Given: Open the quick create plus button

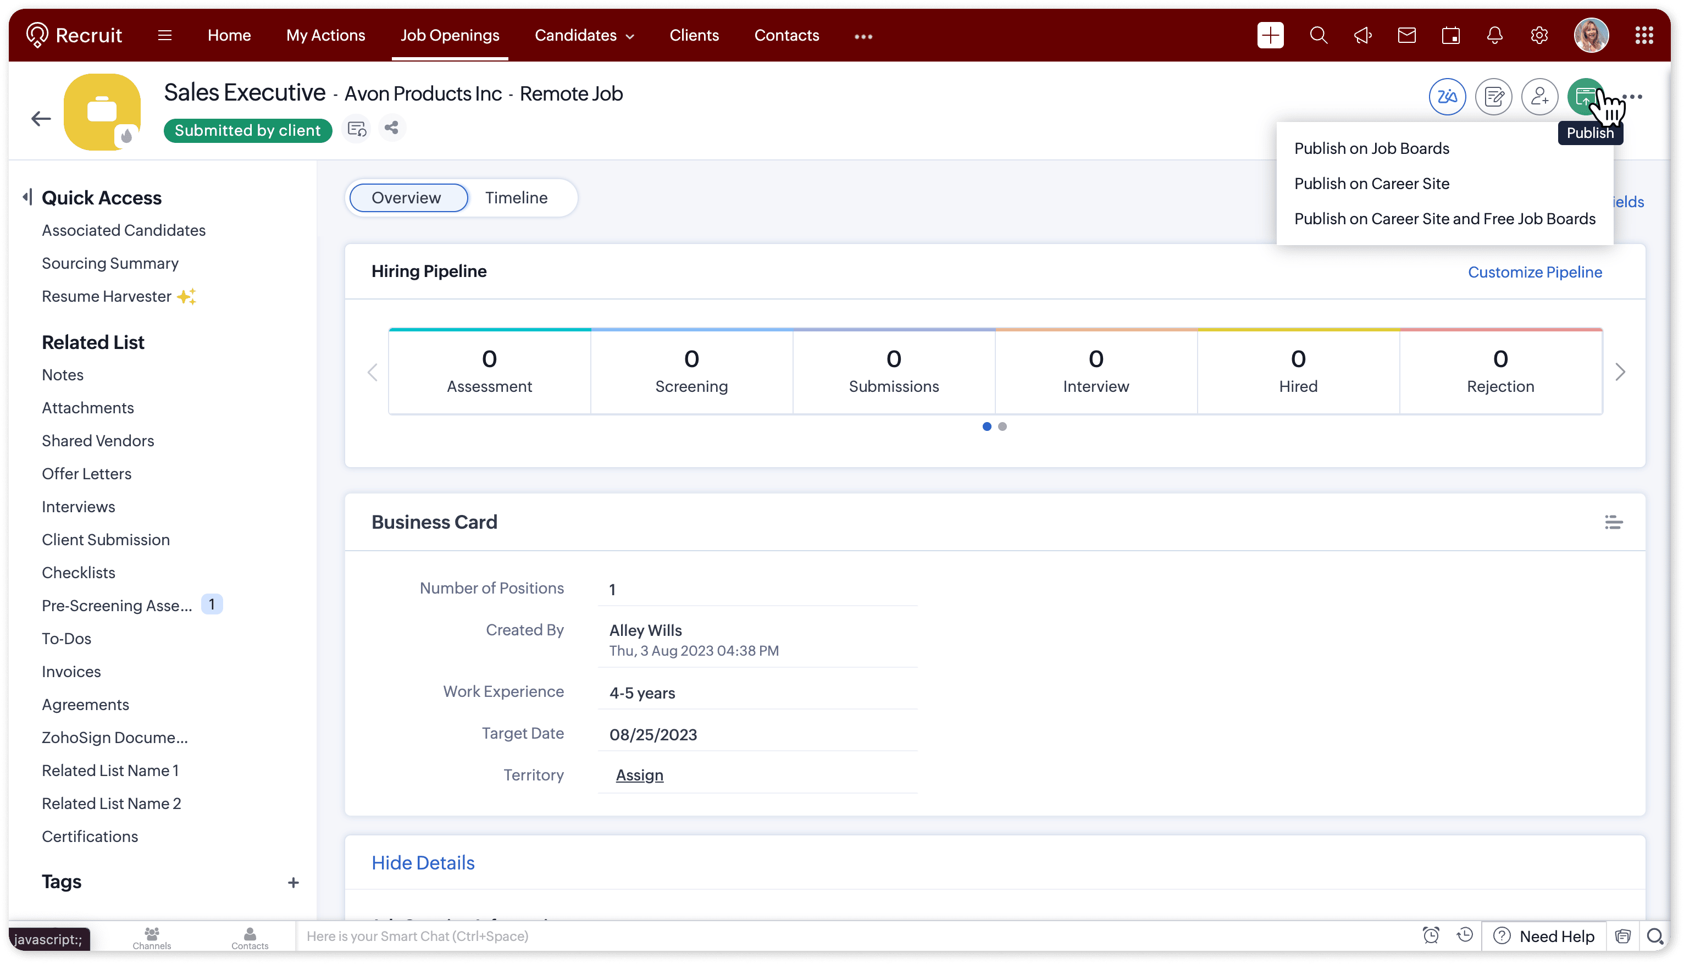Looking at the screenshot, I should click(1270, 36).
